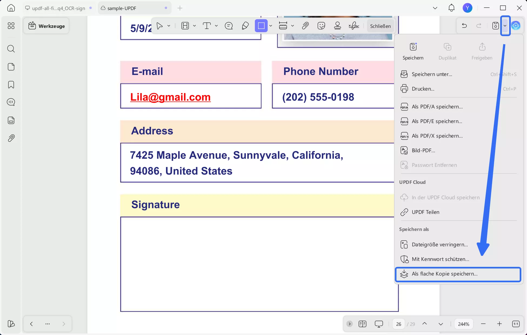Expand the text tool dropdown arrow
This screenshot has height=335, width=527.
coord(216,26)
